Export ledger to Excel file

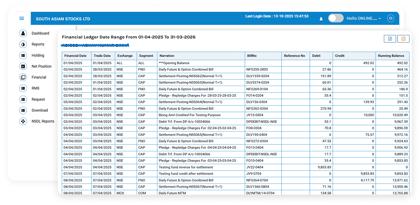pyautogui.click(x=390, y=39)
